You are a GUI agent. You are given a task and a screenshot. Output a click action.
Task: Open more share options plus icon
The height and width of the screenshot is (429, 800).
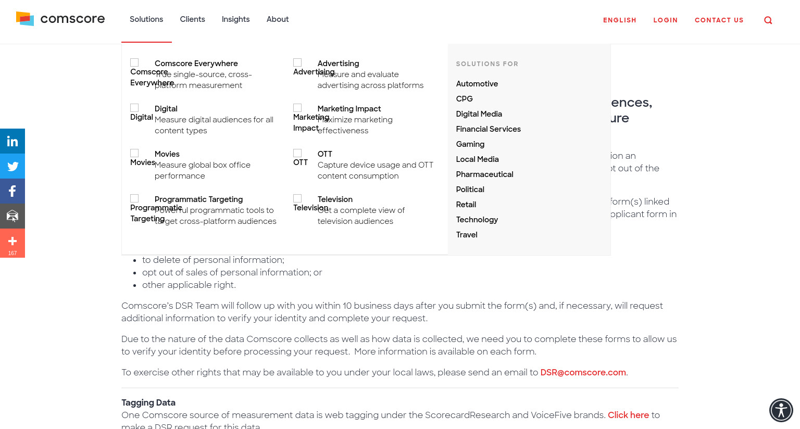[12, 243]
